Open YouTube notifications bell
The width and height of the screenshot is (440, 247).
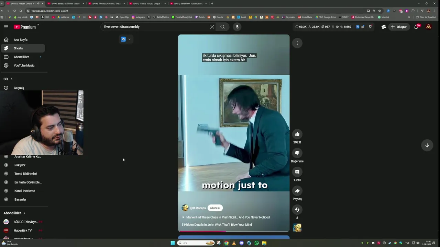coord(416,27)
